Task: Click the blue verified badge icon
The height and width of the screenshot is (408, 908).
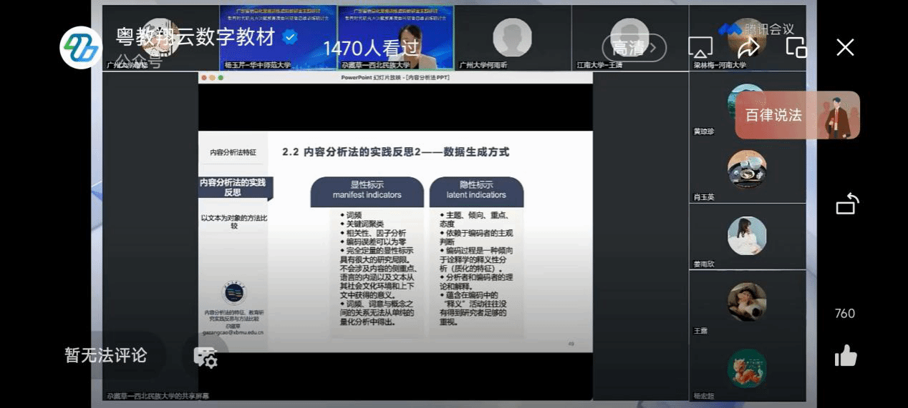Action: click(x=290, y=37)
